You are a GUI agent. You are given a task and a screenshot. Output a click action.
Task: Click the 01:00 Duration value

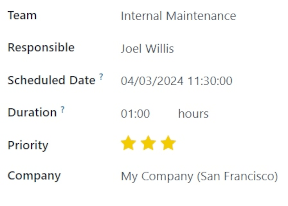coord(135,114)
